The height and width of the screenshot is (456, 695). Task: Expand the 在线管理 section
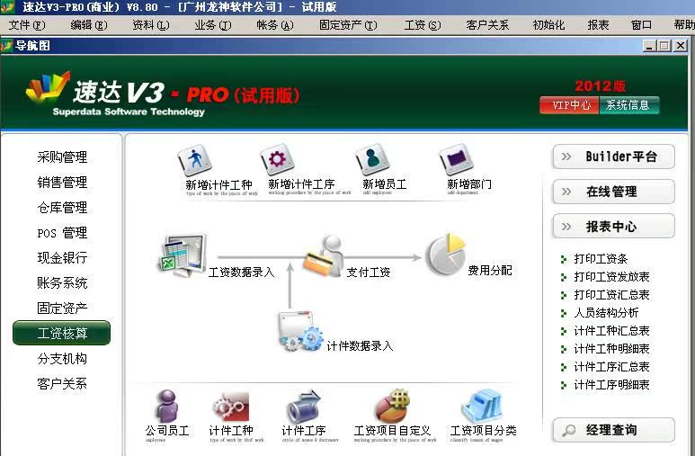pyautogui.click(x=614, y=192)
